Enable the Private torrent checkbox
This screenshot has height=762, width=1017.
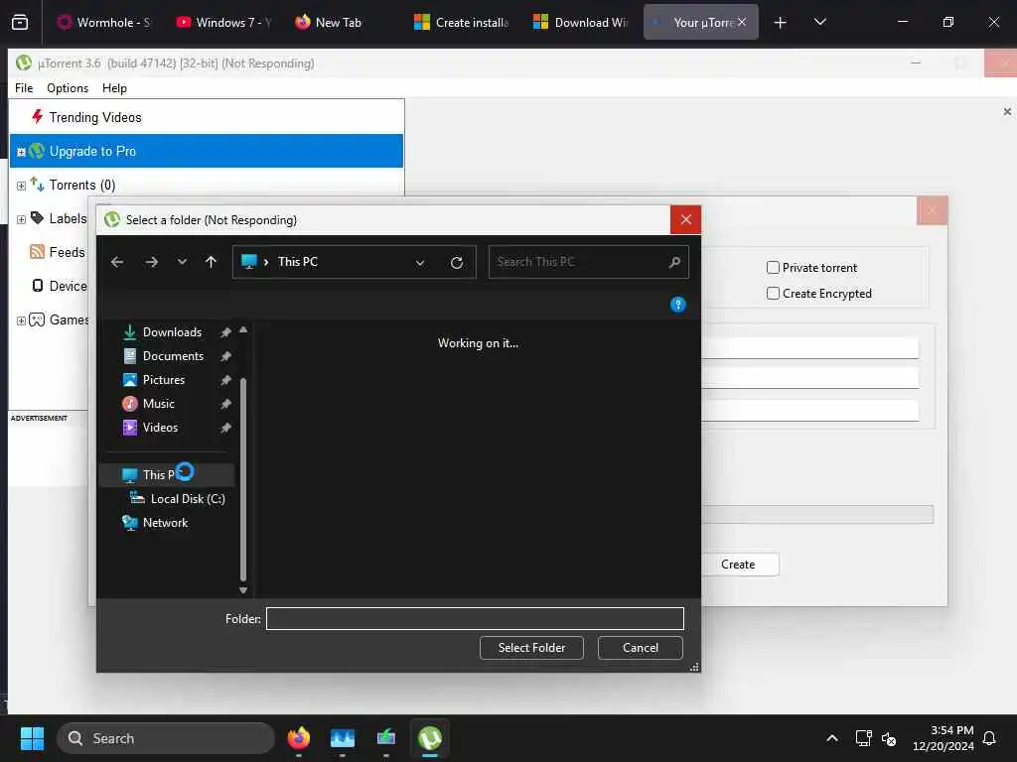(773, 268)
